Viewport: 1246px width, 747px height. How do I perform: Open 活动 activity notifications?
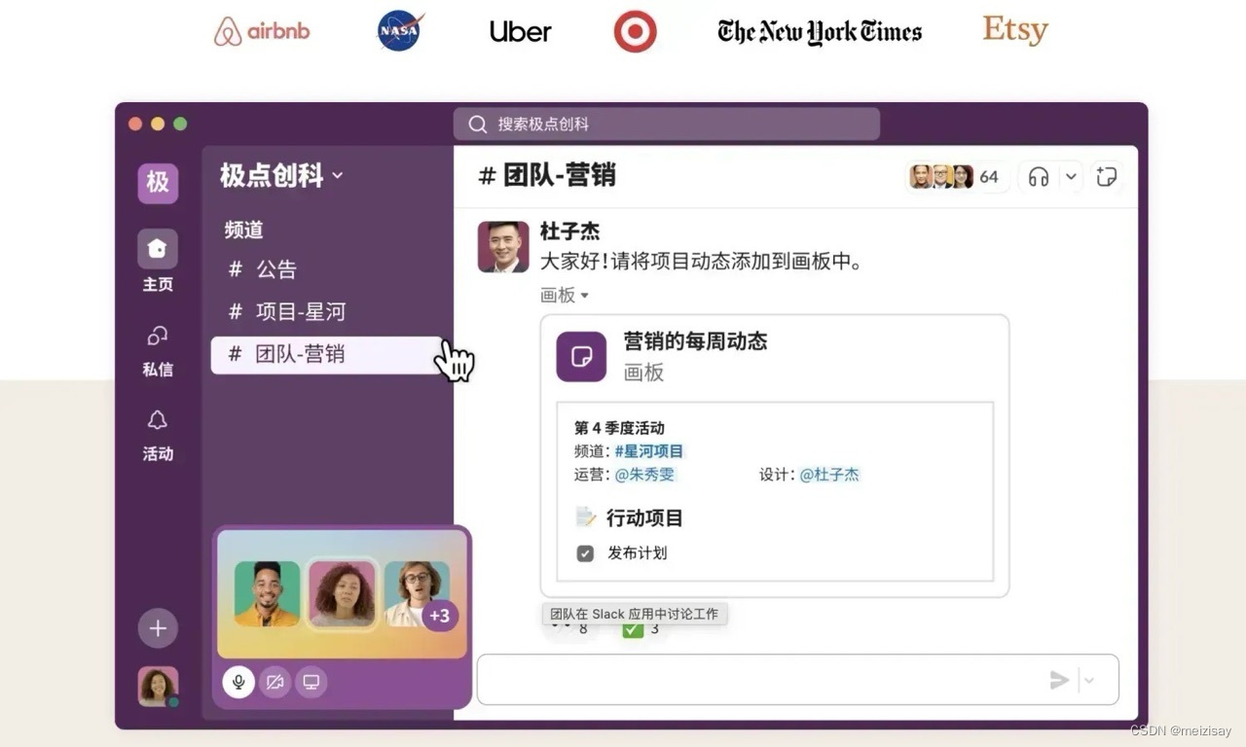(x=158, y=434)
